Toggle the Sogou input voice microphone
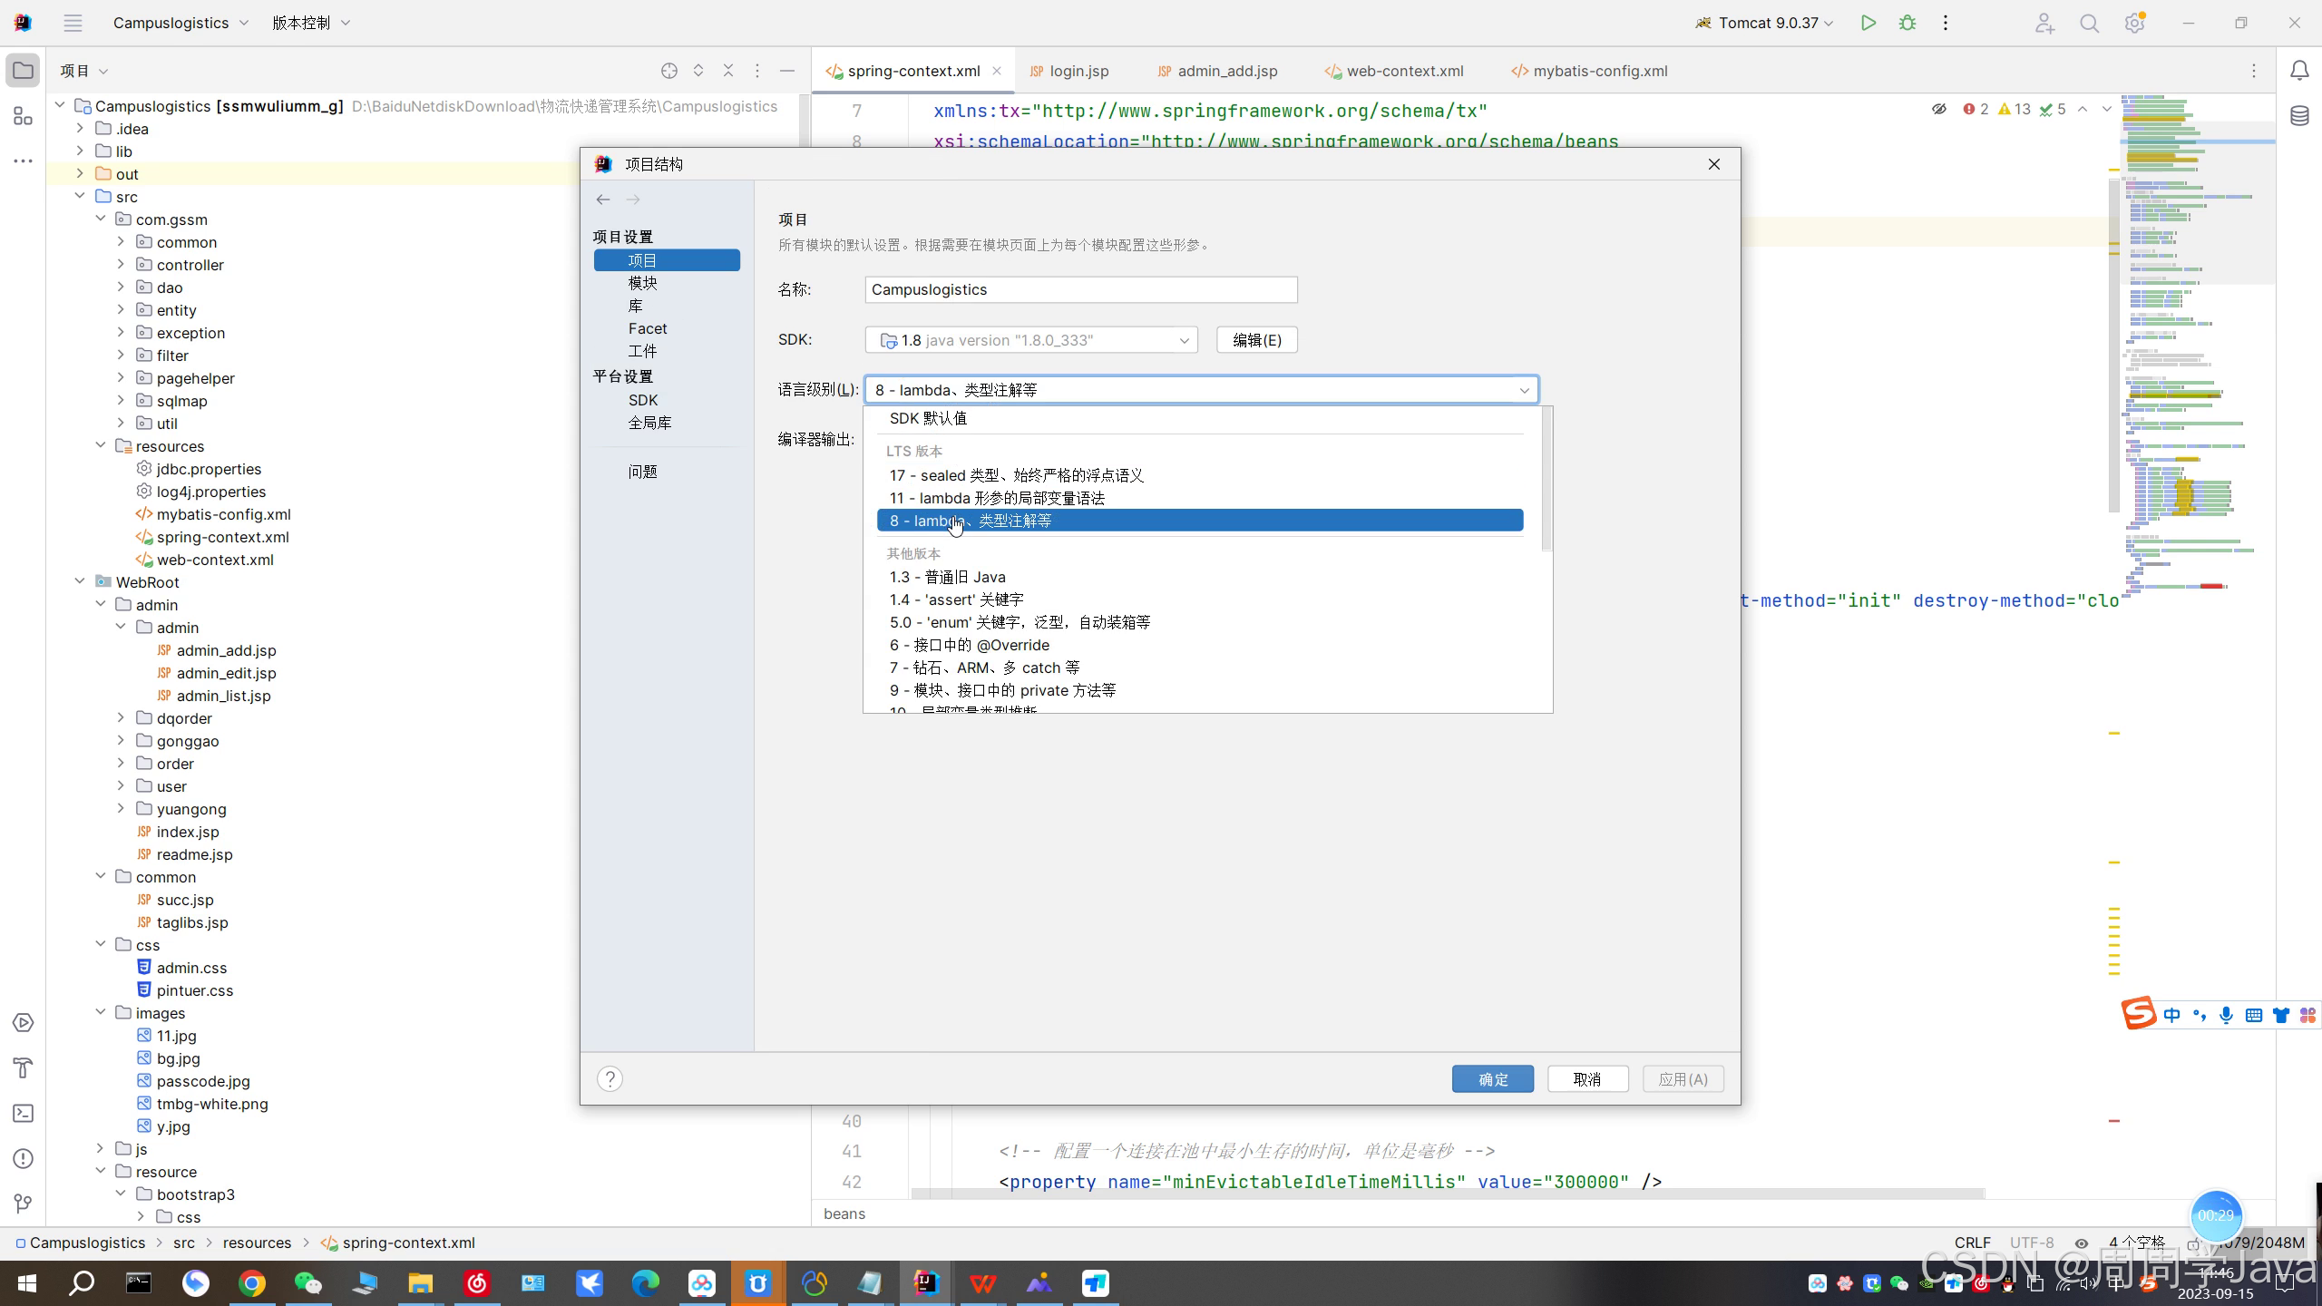The image size is (2322, 1306). [2226, 1015]
